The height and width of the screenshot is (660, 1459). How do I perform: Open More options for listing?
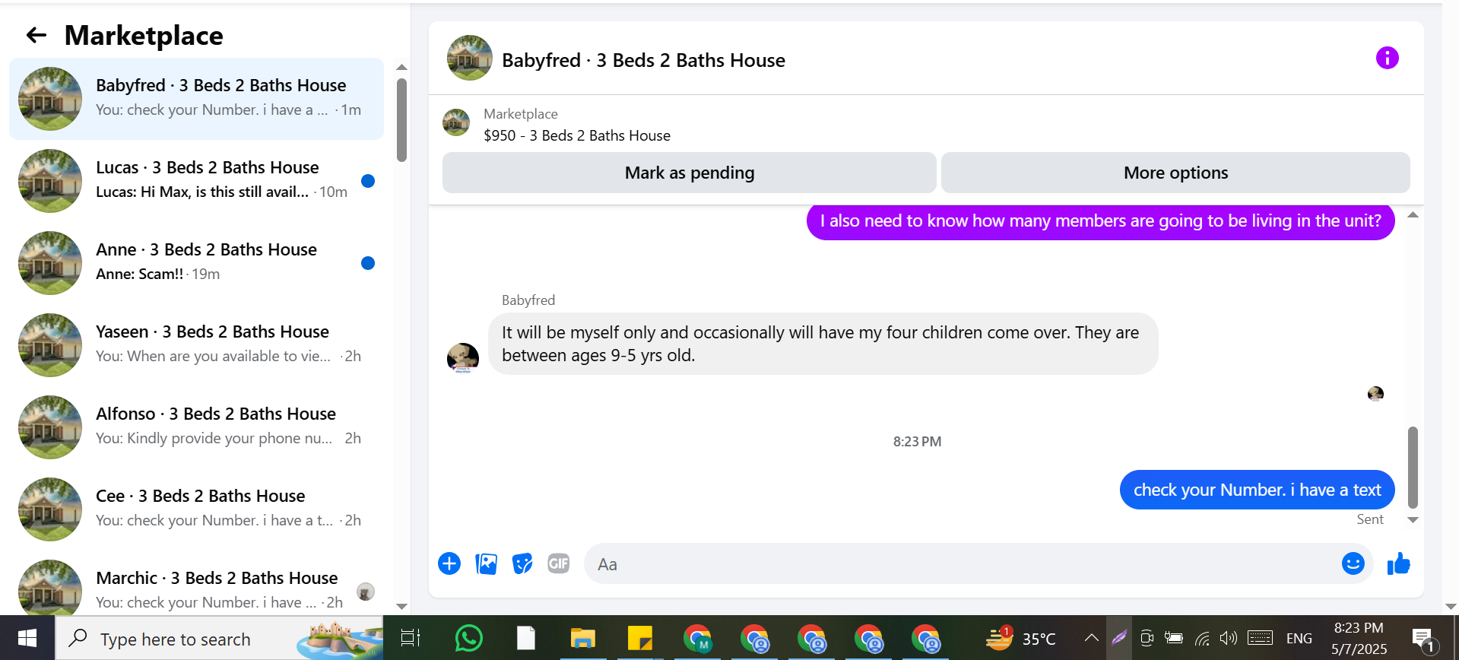pyautogui.click(x=1175, y=173)
